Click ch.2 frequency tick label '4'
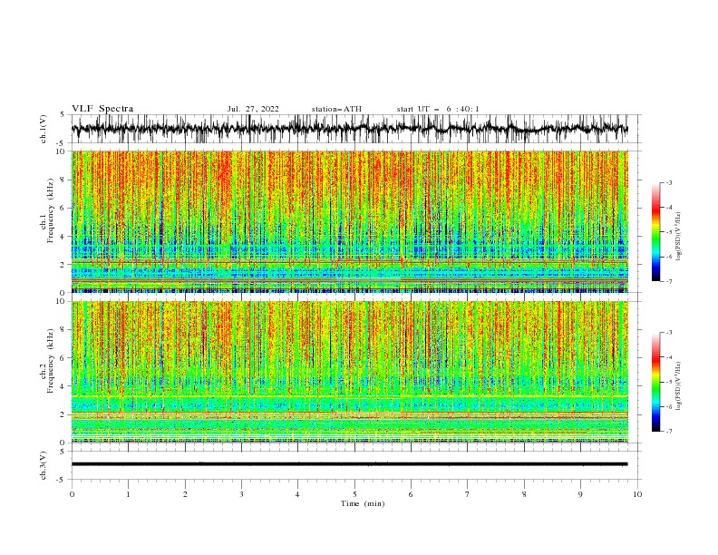The width and height of the screenshot is (718, 555). pyautogui.click(x=63, y=386)
